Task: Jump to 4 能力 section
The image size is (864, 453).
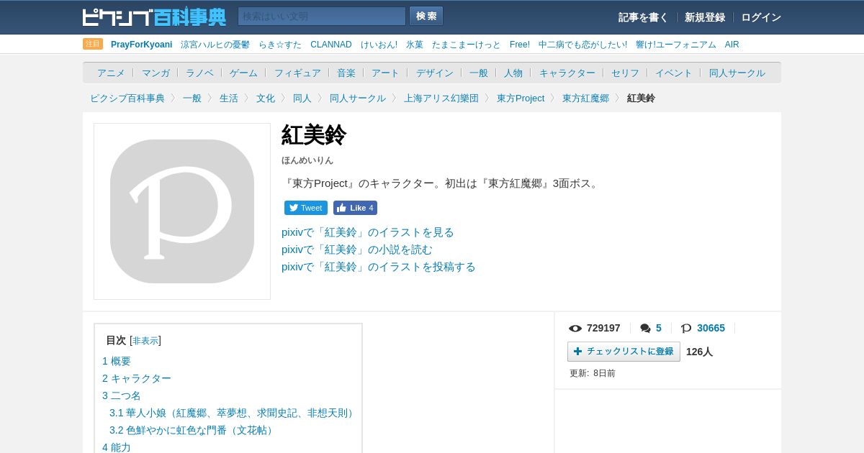Action: pyautogui.click(x=117, y=447)
